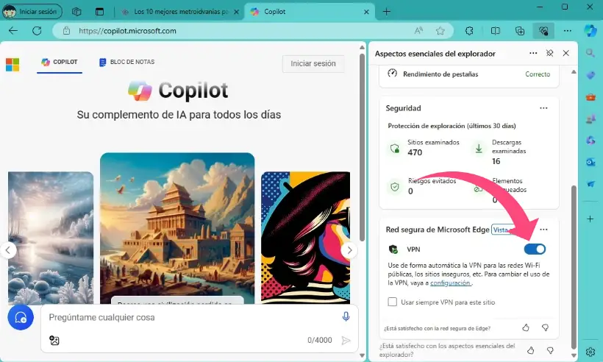Open the read aloud icon in address bar
Screen dimensions: 603x362
click(x=418, y=31)
